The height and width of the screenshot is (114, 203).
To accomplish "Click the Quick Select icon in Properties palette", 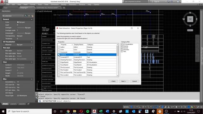I will [32, 16].
